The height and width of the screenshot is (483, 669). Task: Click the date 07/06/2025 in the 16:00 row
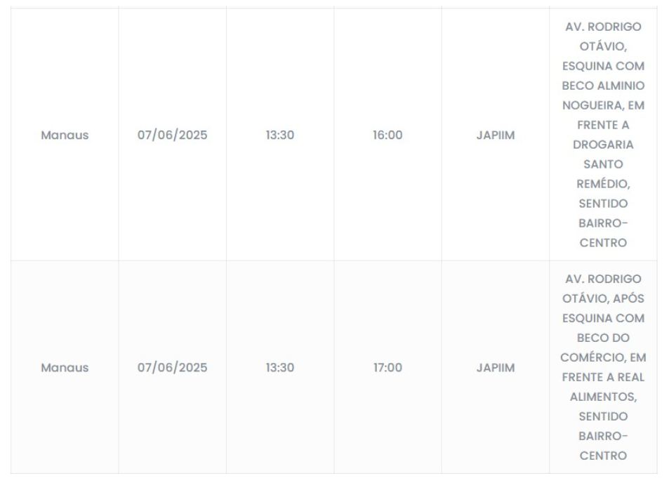(x=172, y=135)
